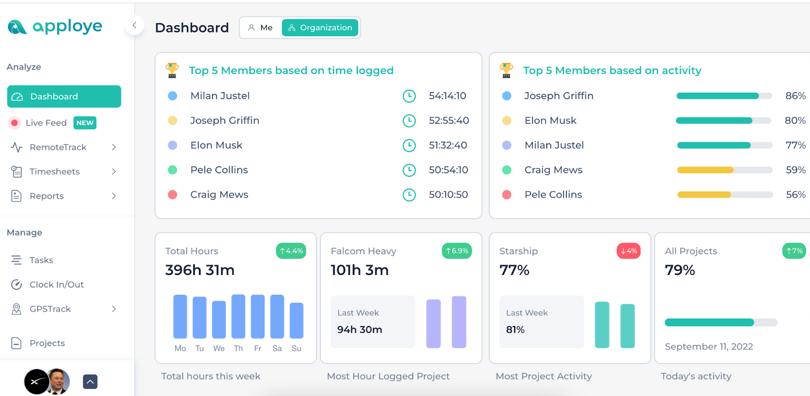The image size is (810, 396).
Task: Click the Apploye logo icon
Action: (17, 27)
